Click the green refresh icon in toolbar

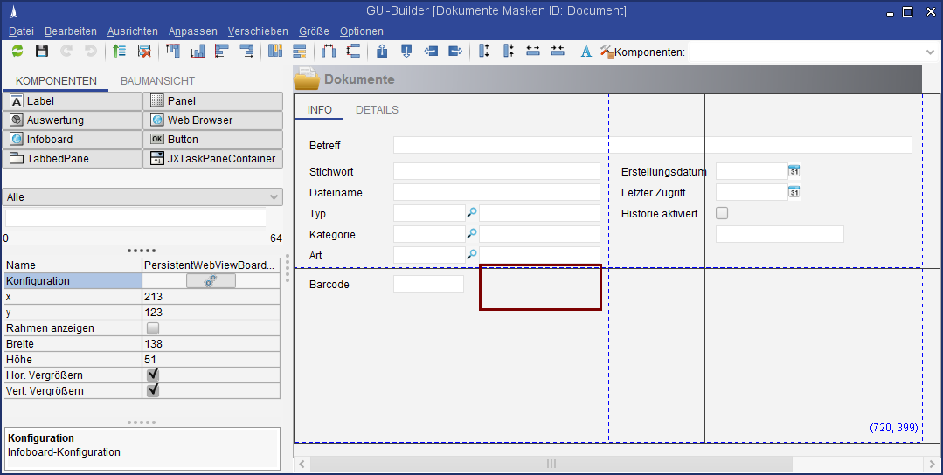[x=17, y=52]
